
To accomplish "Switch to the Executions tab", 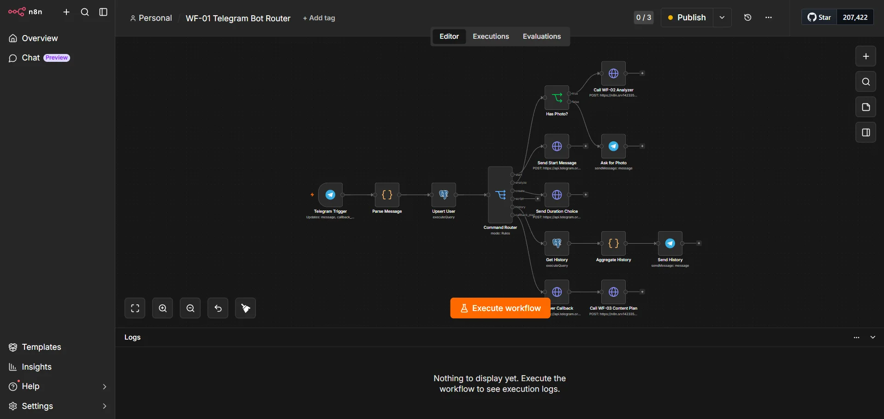I will coord(491,36).
